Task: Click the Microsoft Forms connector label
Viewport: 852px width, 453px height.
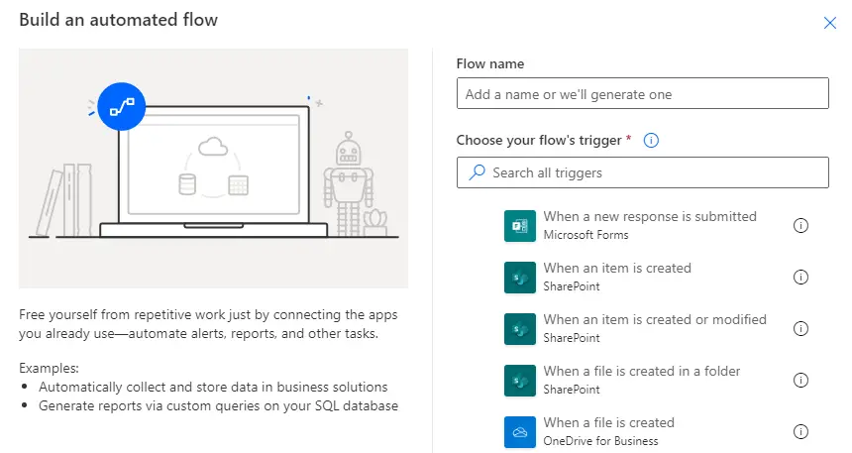Action: 586,235
